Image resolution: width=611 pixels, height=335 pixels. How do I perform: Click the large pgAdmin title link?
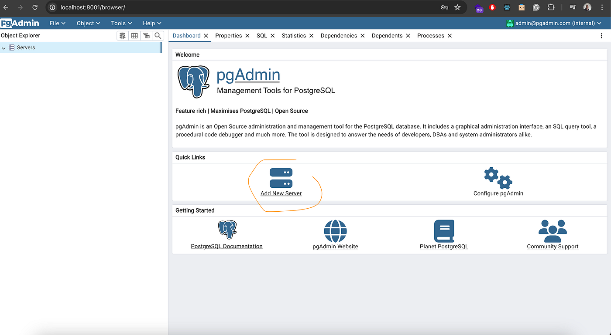(x=248, y=75)
